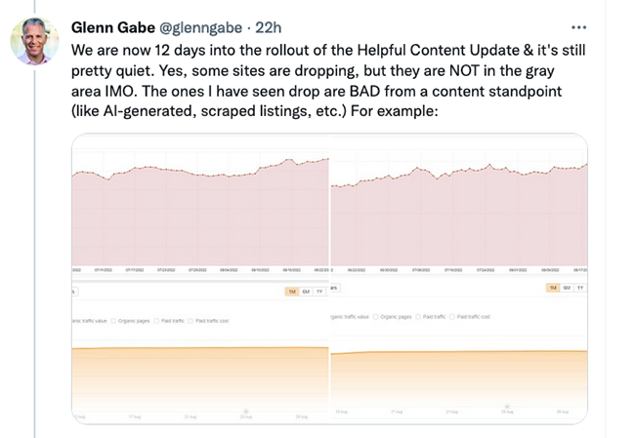635x438 pixels.
Task: Enable Paid traffic checkbox in left chart
Action: point(156,321)
